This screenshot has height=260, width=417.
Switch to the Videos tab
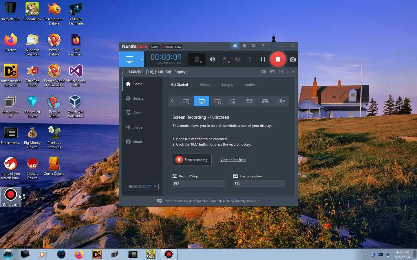pyautogui.click(x=205, y=85)
